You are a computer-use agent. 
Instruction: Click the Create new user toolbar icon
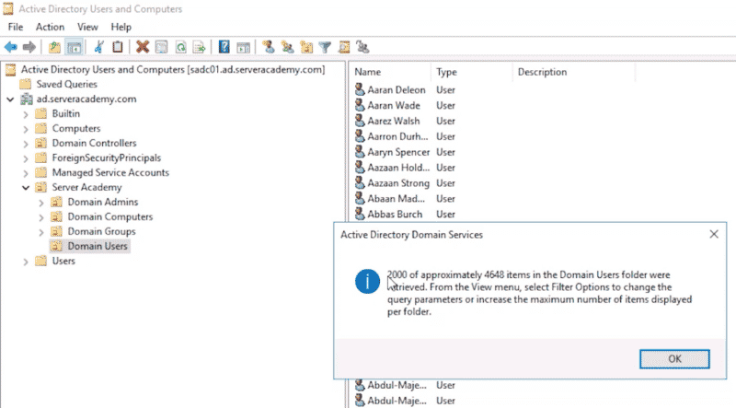[x=268, y=47]
